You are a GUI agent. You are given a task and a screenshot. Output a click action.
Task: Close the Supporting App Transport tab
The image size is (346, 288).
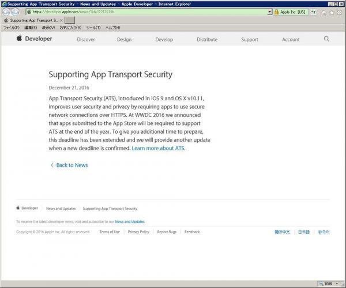61,20
